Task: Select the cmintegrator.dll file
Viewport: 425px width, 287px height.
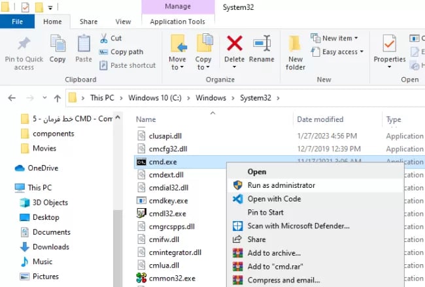Action: 175,252
